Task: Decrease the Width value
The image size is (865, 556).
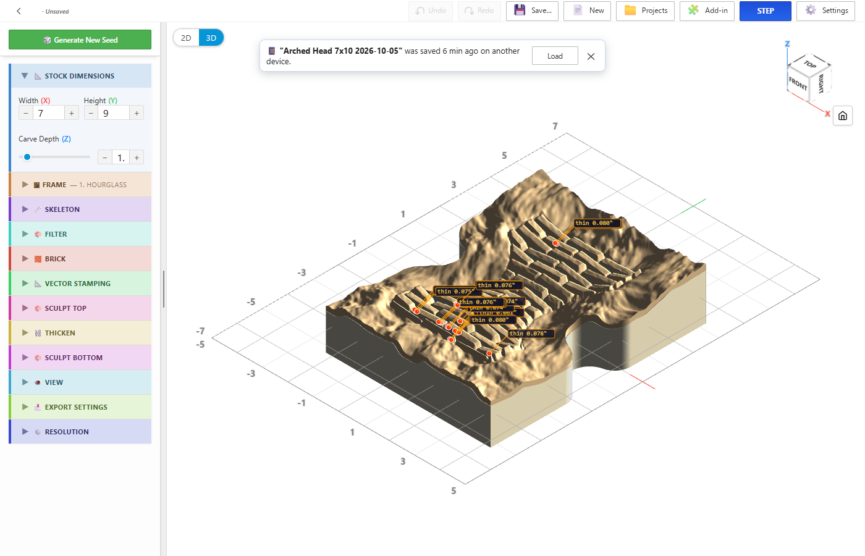Action: click(25, 113)
